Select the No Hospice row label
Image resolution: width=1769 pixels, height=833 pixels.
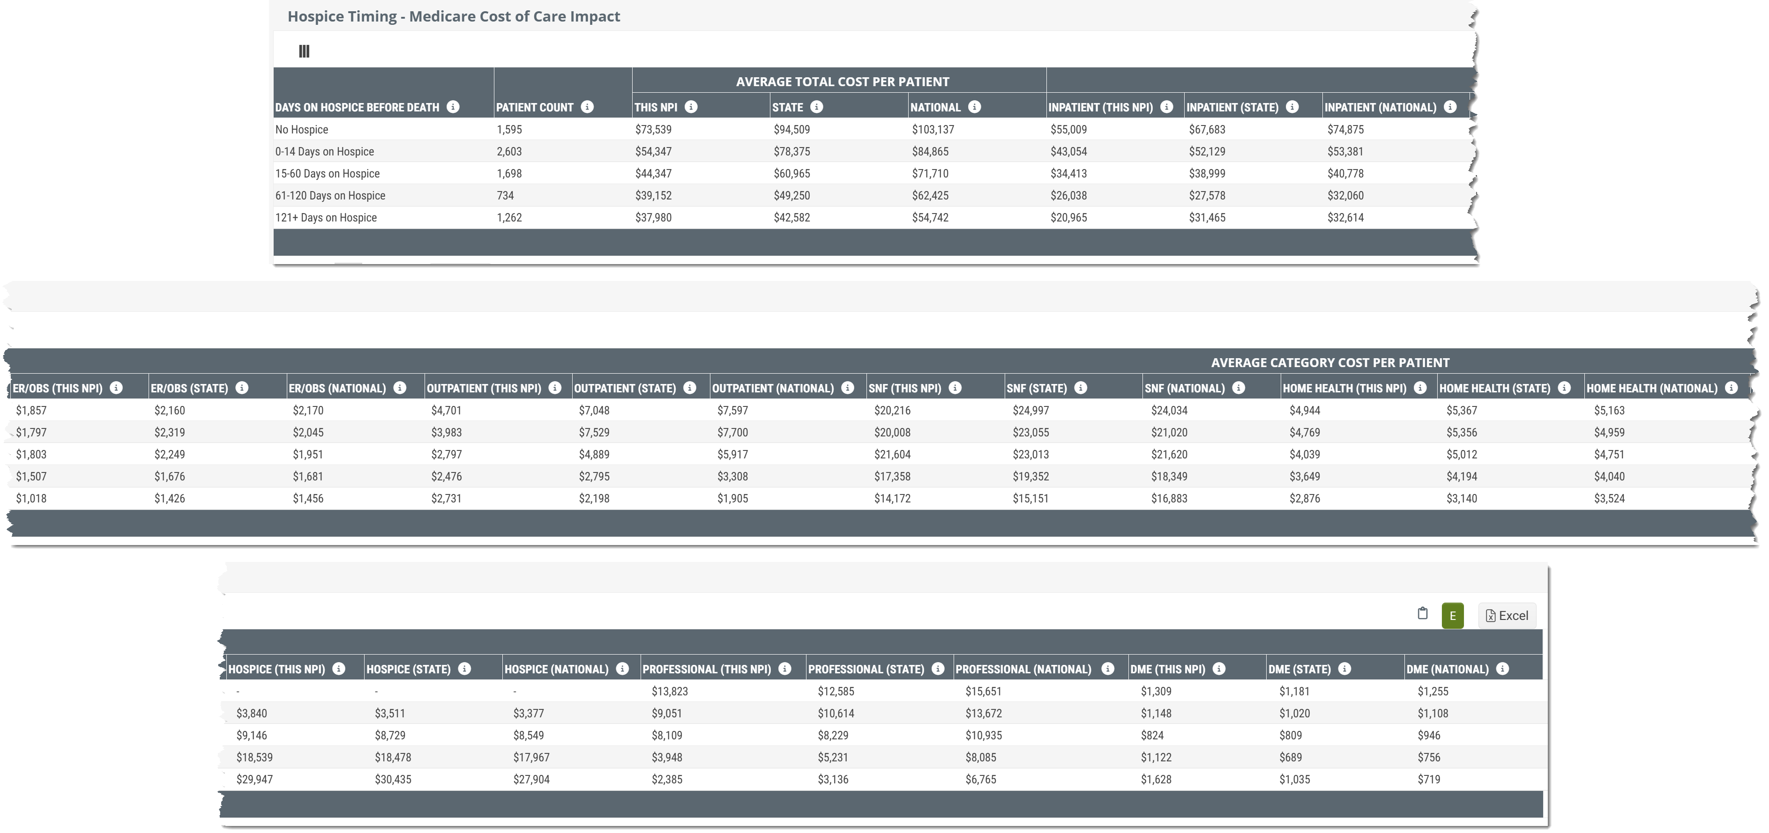[x=301, y=130]
